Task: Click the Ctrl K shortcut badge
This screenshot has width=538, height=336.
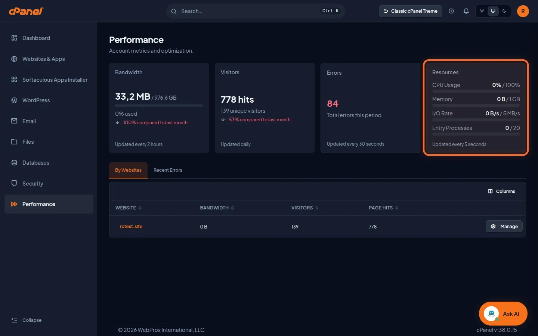Action: pos(330,11)
